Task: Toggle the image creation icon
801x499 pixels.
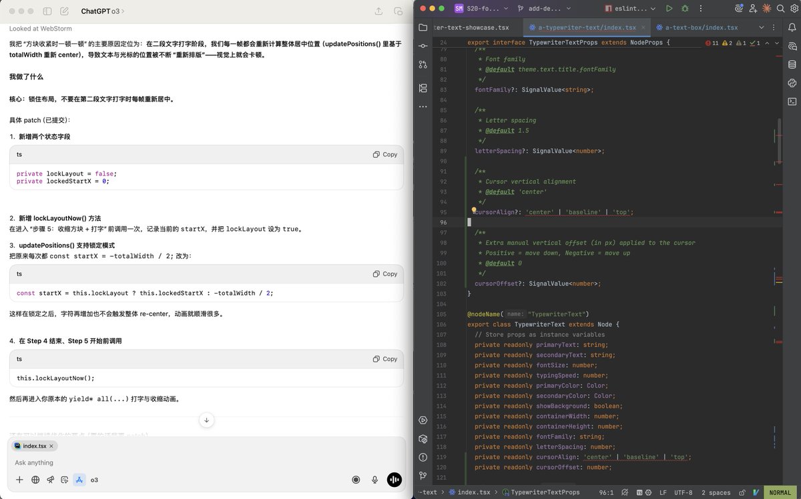Action: click(x=65, y=480)
